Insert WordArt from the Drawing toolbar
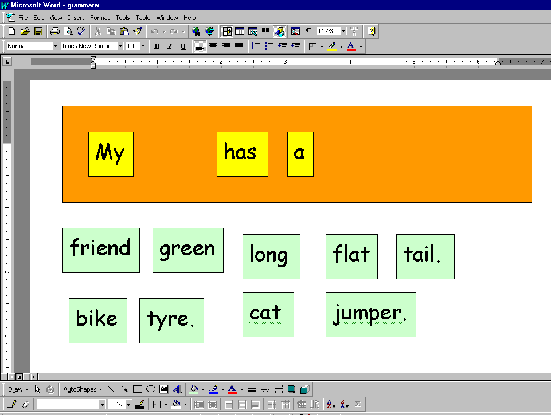The height and width of the screenshot is (415, 551). point(177,389)
